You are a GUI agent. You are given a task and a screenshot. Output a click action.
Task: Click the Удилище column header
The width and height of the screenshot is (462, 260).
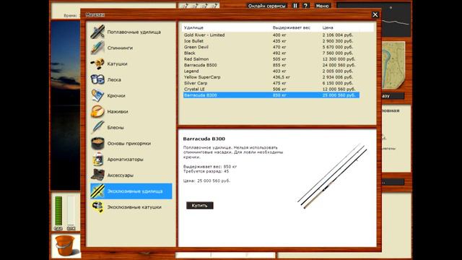pyautogui.click(x=193, y=27)
